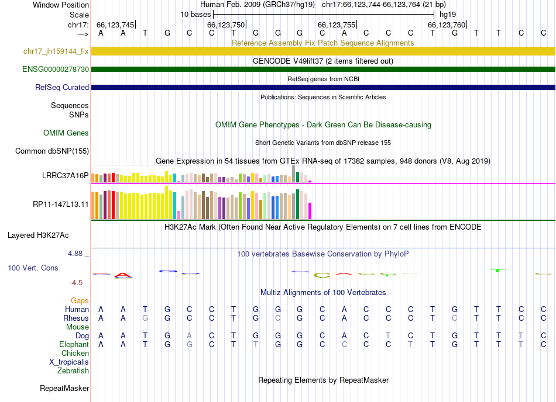Open the RP11-147L13.11 GTEx bar chart
Viewport: 556px width, 402px height.
(x=201, y=203)
